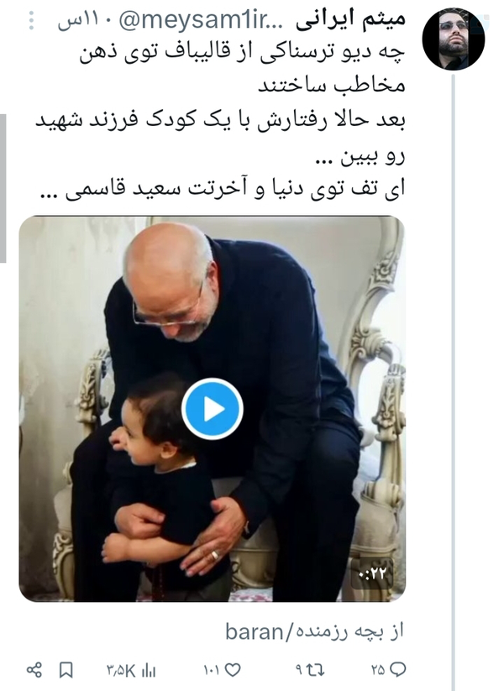Click the view count ۳٫۵K
Image resolution: width=504 pixels, height=691 pixels.
tap(121, 671)
